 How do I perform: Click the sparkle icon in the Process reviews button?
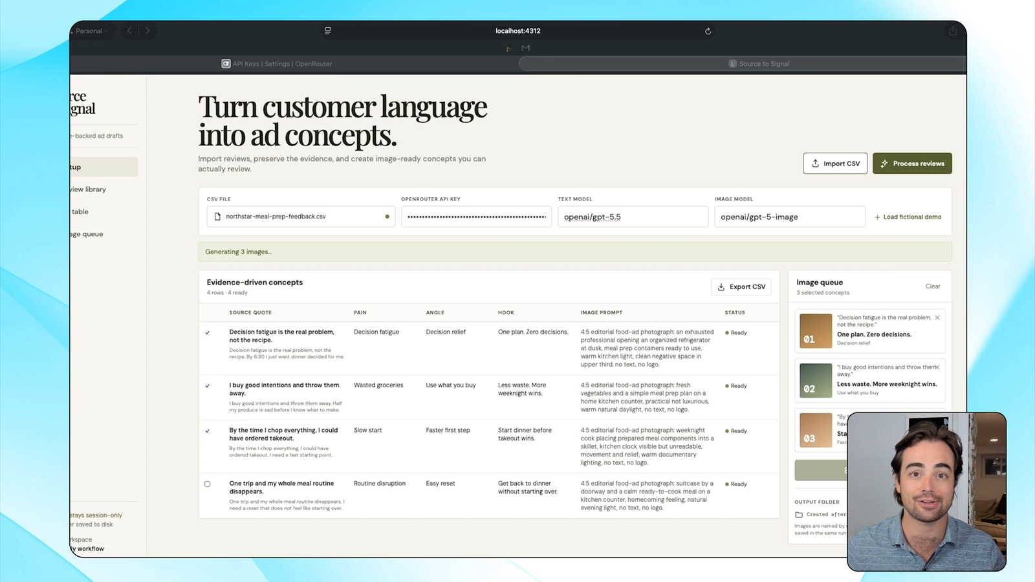coord(884,164)
